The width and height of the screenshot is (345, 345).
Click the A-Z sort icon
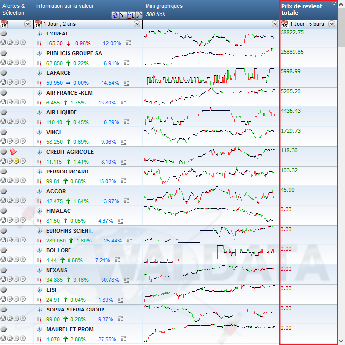(x=131, y=15)
